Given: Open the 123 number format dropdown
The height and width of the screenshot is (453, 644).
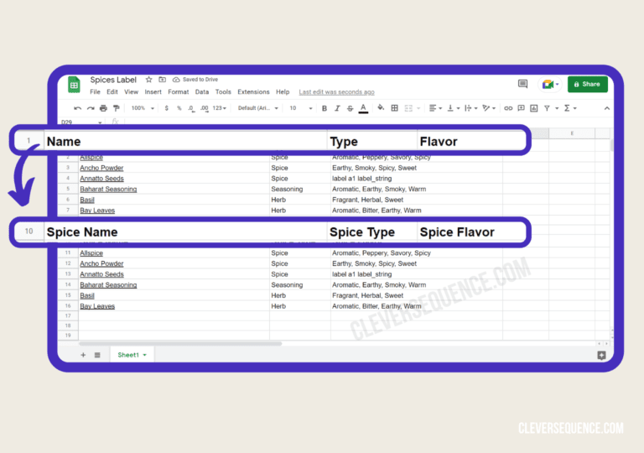Looking at the screenshot, I should (220, 108).
